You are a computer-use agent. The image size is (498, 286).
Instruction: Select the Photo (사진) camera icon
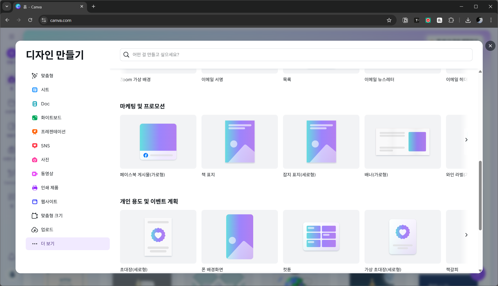click(35, 160)
